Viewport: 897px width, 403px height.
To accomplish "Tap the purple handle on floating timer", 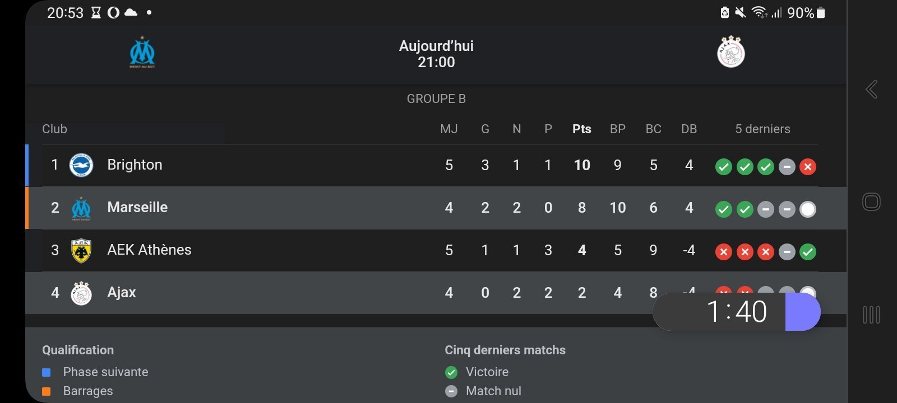I will pyautogui.click(x=803, y=311).
